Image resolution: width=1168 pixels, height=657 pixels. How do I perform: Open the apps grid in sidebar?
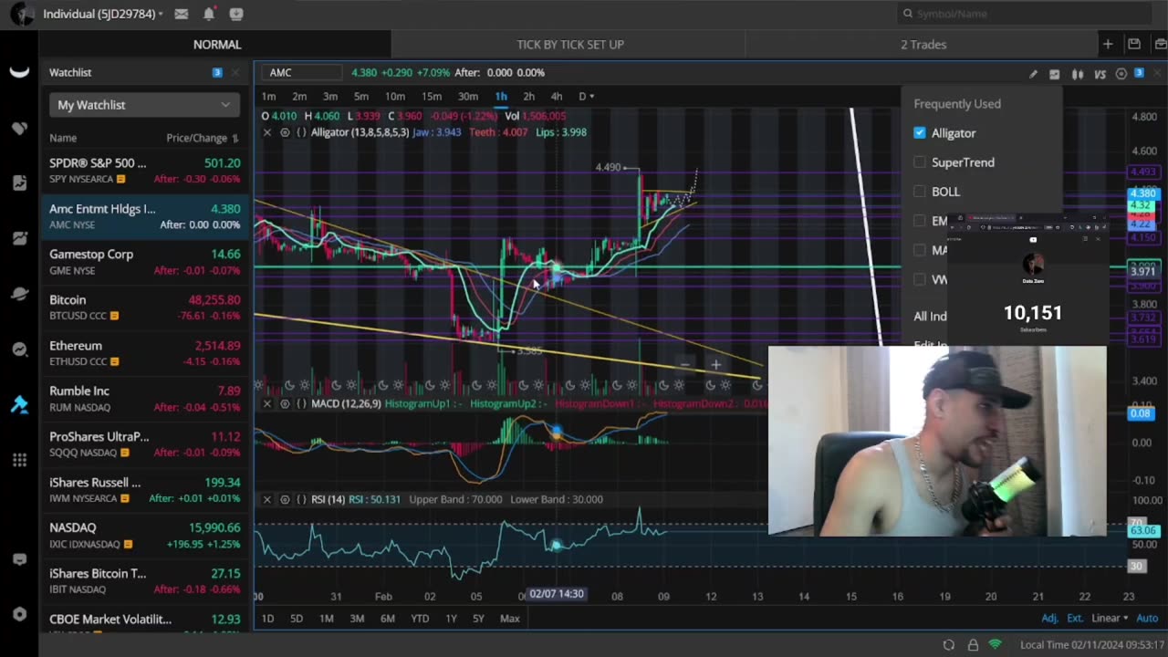click(x=19, y=460)
